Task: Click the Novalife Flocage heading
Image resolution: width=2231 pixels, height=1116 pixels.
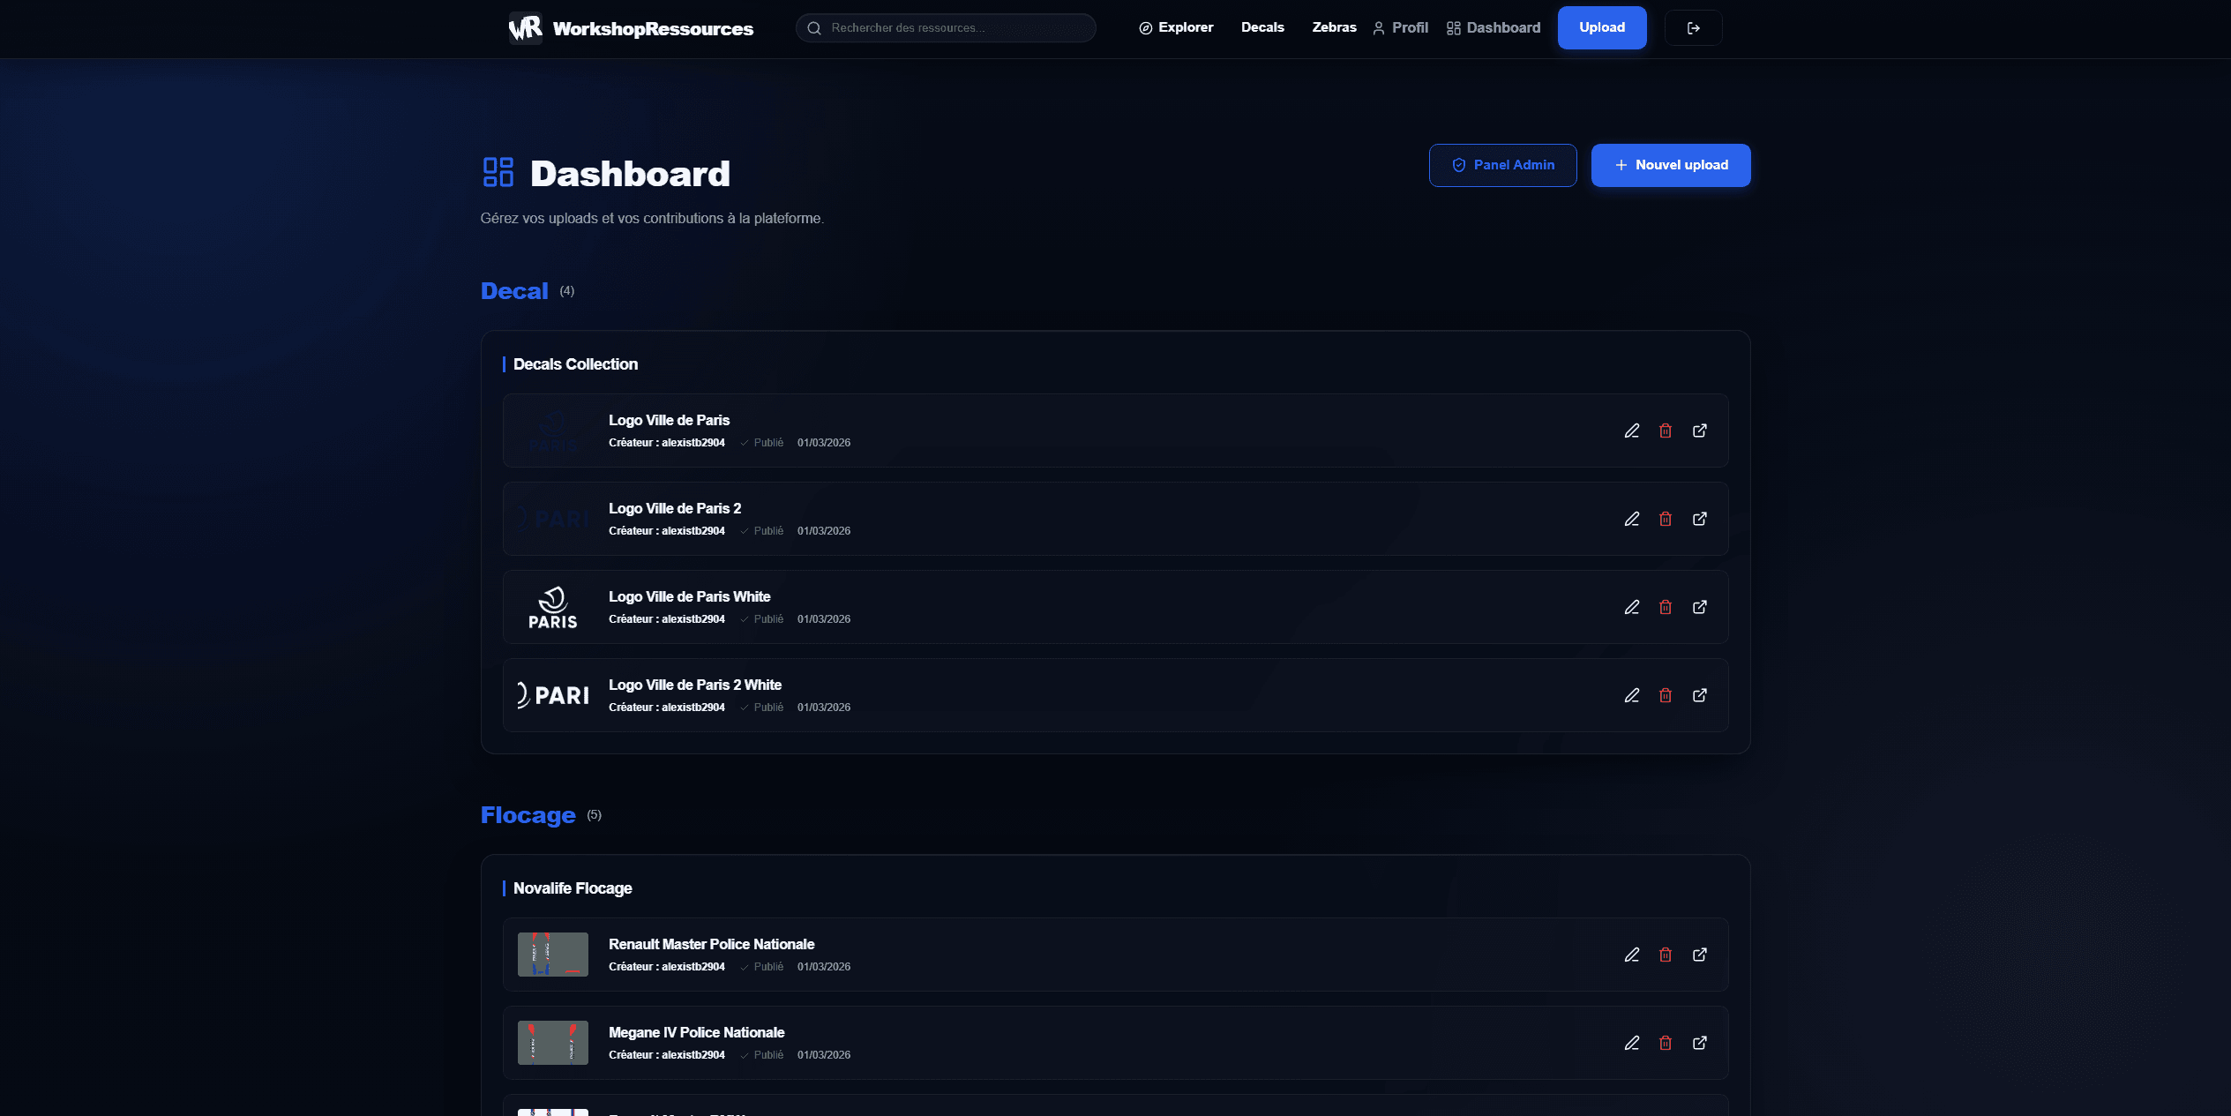Action: coord(573,888)
